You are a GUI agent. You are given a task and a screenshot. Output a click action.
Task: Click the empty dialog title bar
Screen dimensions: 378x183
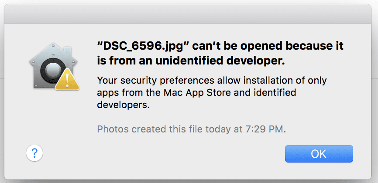pos(188,14)
